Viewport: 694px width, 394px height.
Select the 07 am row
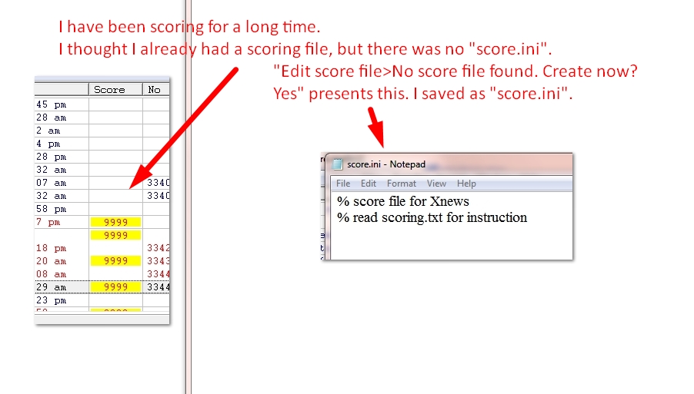click(102, 183)
